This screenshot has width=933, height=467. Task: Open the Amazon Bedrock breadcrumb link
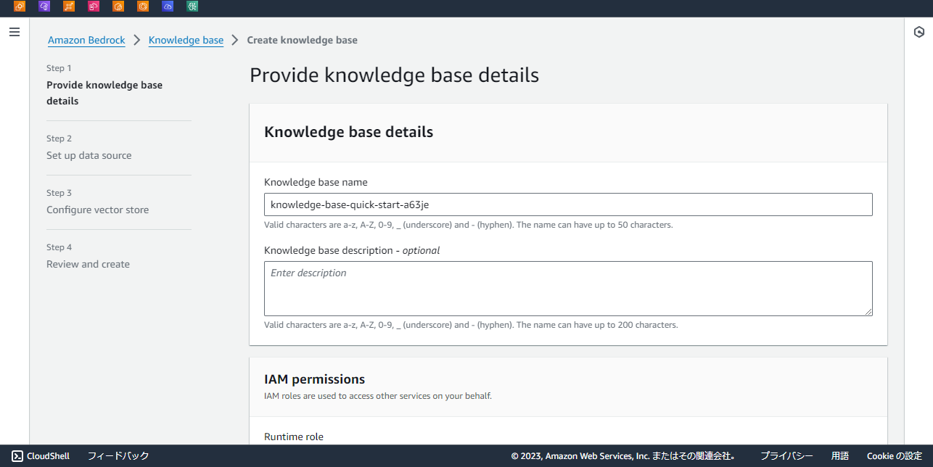86,40
